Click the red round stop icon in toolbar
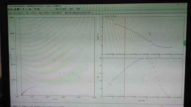Image resolution: width=191 pixels, height=107 pixels. [x=9, y=9]
